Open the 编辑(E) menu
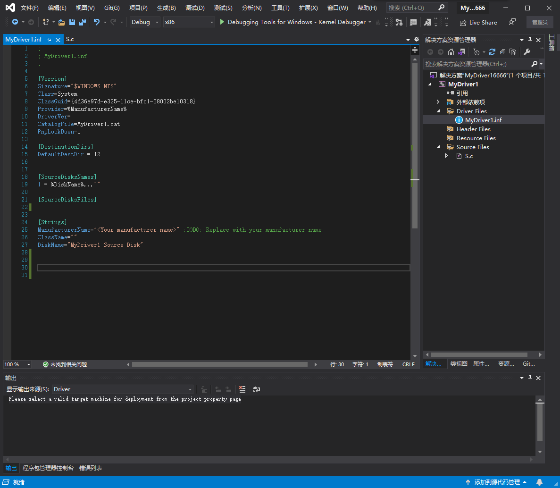560x488 pixels. [x=57, y=8]
